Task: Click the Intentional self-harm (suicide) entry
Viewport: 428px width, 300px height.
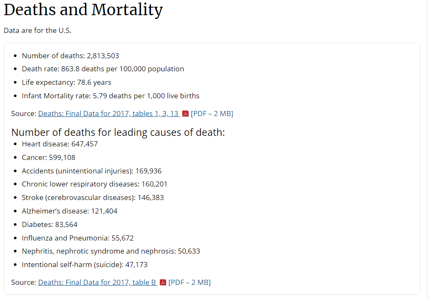Action: coord(85,265)
